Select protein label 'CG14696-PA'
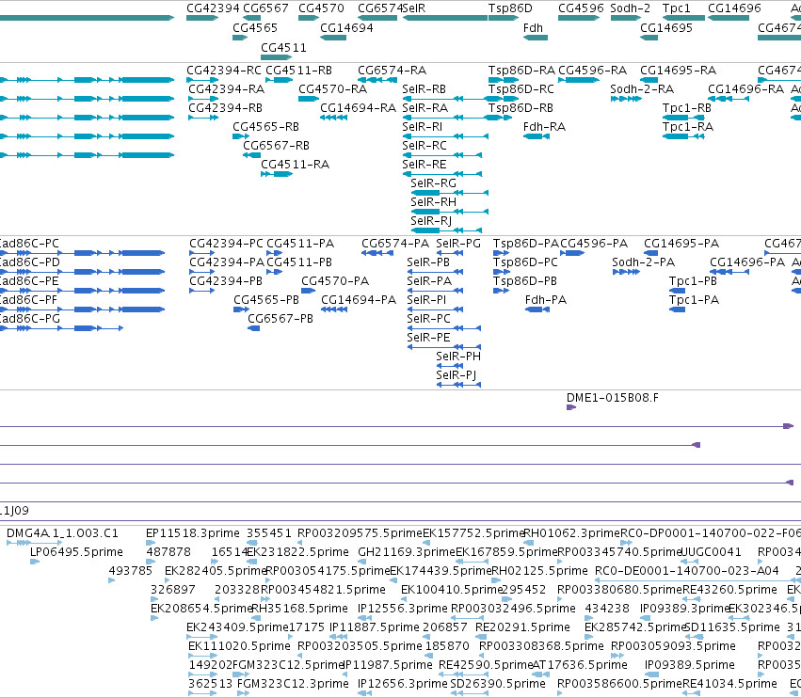The height and width of the screenshot is (698, 801). [747, 262]
